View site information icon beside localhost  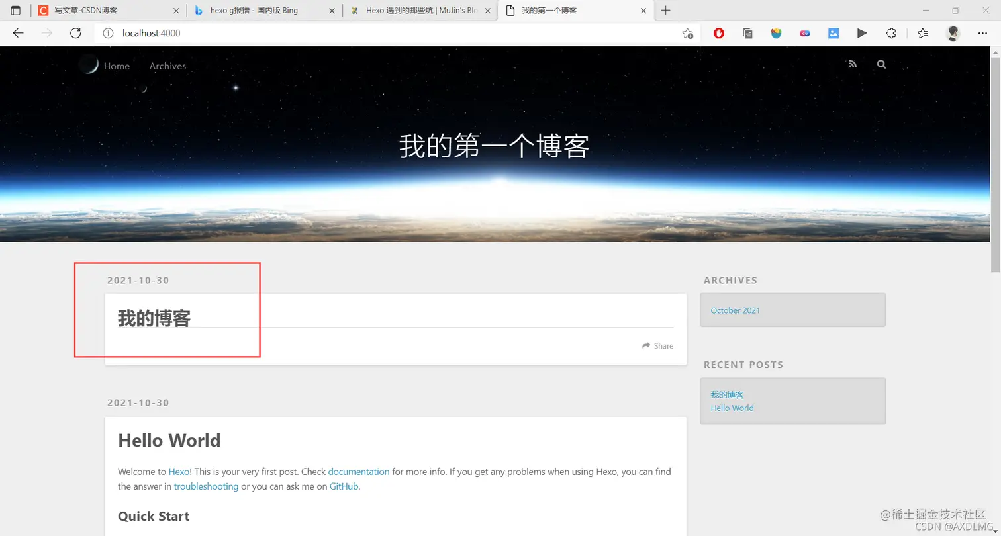click(x=108, y=33)
